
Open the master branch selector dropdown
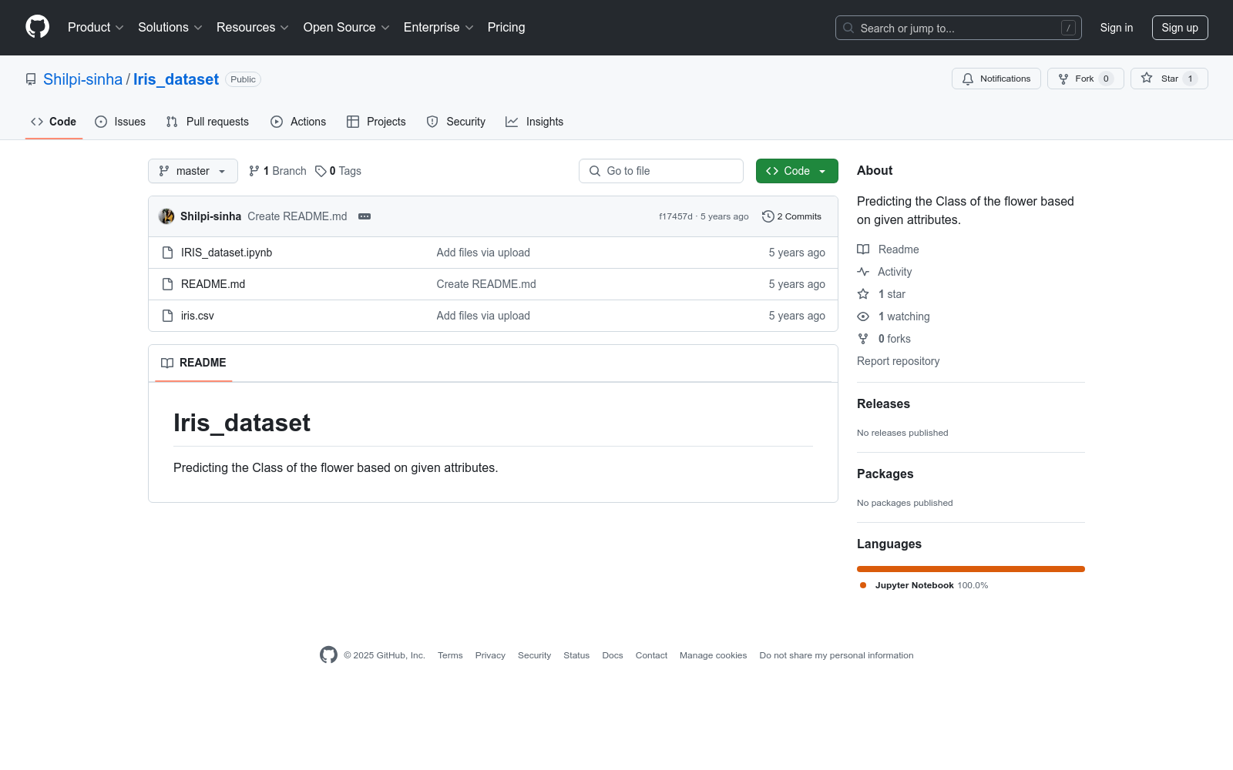pyautogui.click(x=193, y=171)
